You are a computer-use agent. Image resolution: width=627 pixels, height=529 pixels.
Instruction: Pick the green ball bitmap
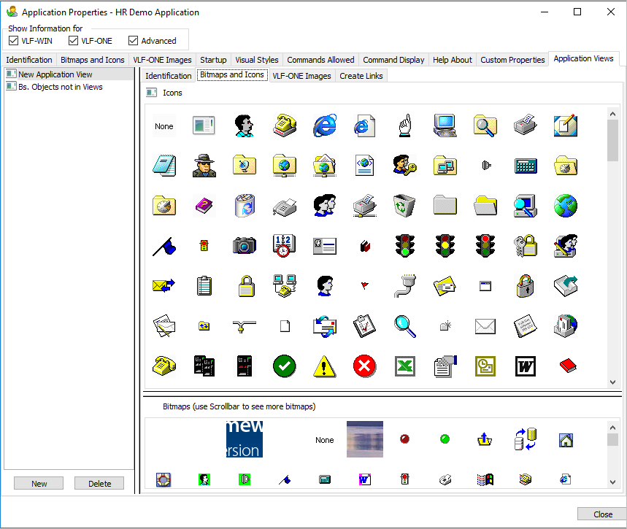445,439
